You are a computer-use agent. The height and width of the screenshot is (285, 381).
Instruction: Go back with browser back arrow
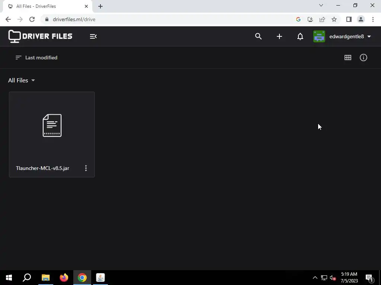tap(8, 19)
